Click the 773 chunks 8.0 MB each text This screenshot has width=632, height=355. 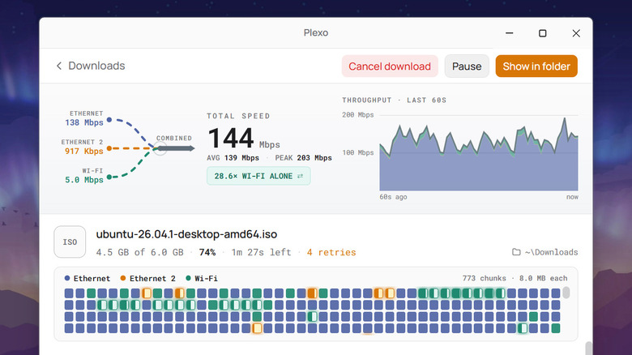(515, 278)
